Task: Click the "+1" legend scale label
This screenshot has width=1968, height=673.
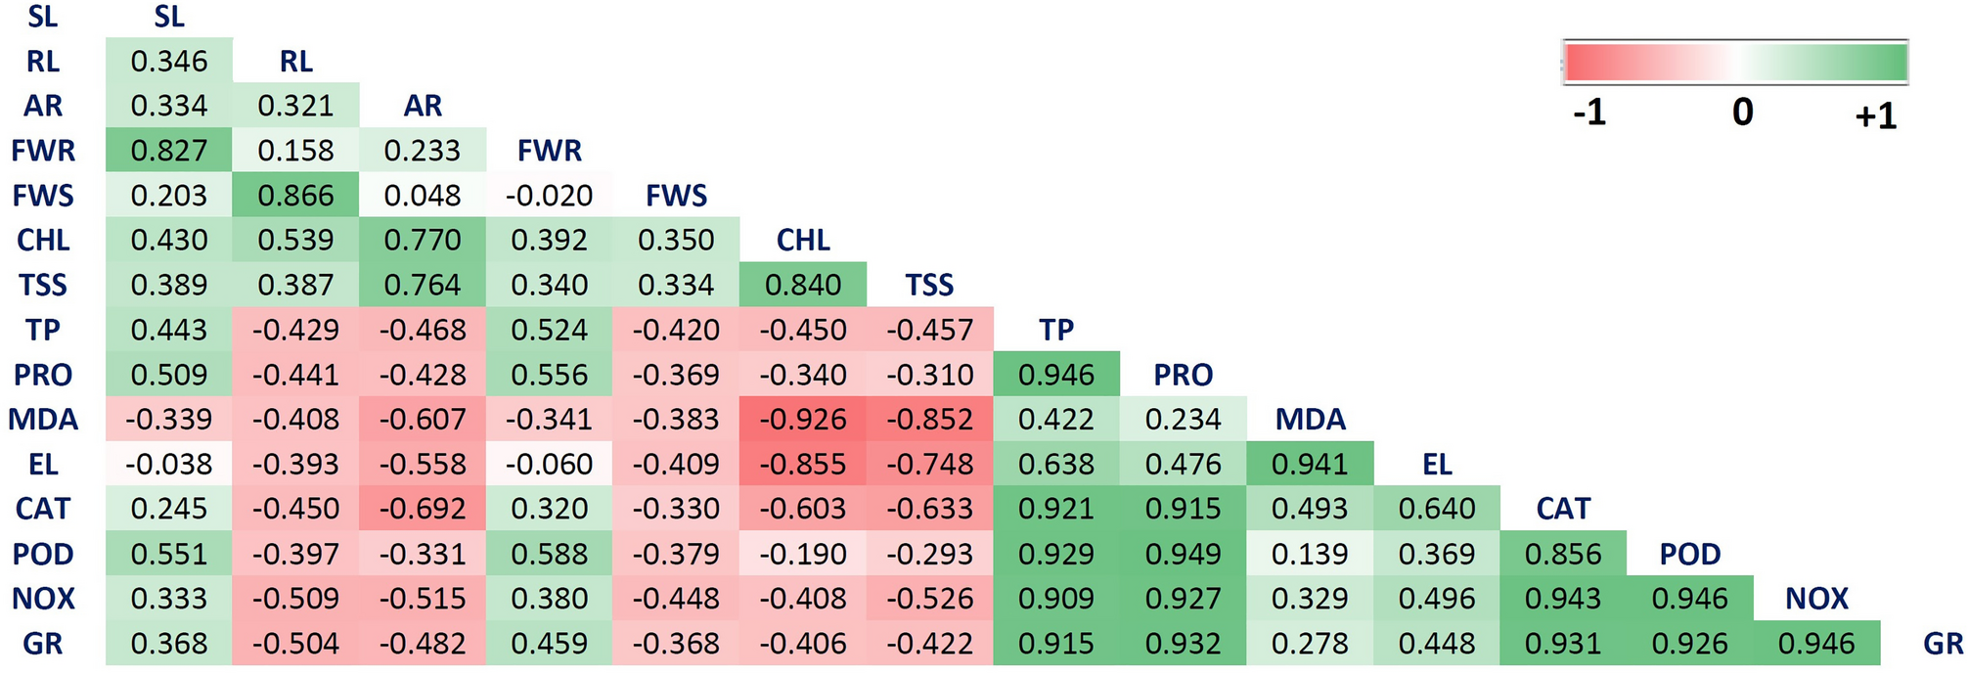Action: (x=1875, y=116)
